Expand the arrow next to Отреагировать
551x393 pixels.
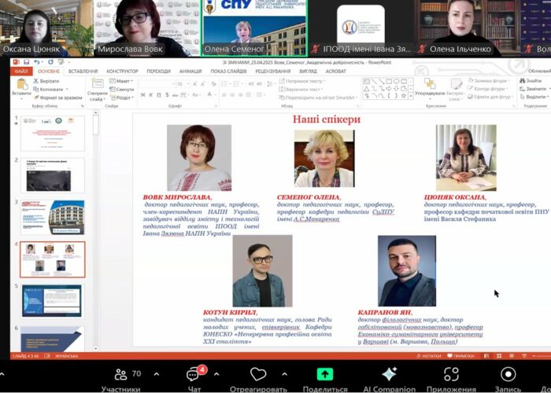click(x=285, y=373)
